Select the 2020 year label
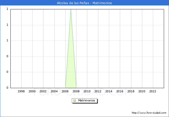The height and width of the screenshot is (117, 169). click(142, 92)
